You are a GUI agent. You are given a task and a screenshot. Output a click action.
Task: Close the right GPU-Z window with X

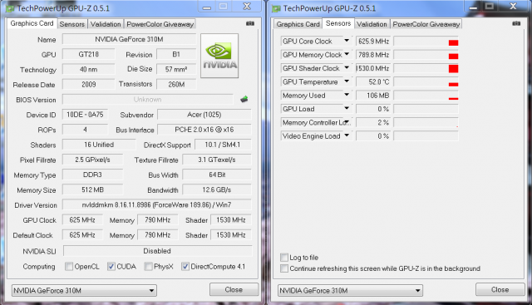click(x=514, y=6)
